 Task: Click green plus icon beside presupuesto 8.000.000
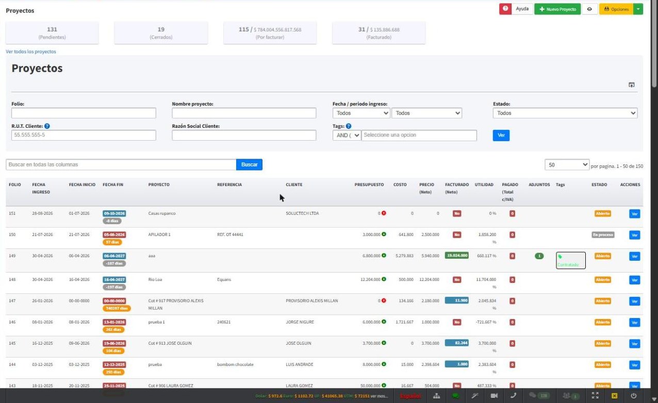coord(384,364)
